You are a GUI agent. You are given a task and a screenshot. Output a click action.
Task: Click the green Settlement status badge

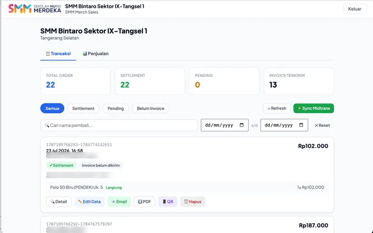coord(61,165)
